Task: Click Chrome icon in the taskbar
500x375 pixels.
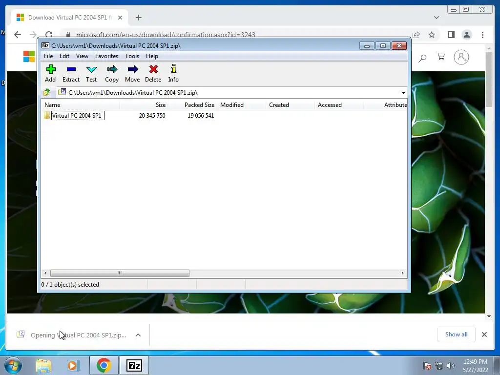Action: [x=104, y=365]
